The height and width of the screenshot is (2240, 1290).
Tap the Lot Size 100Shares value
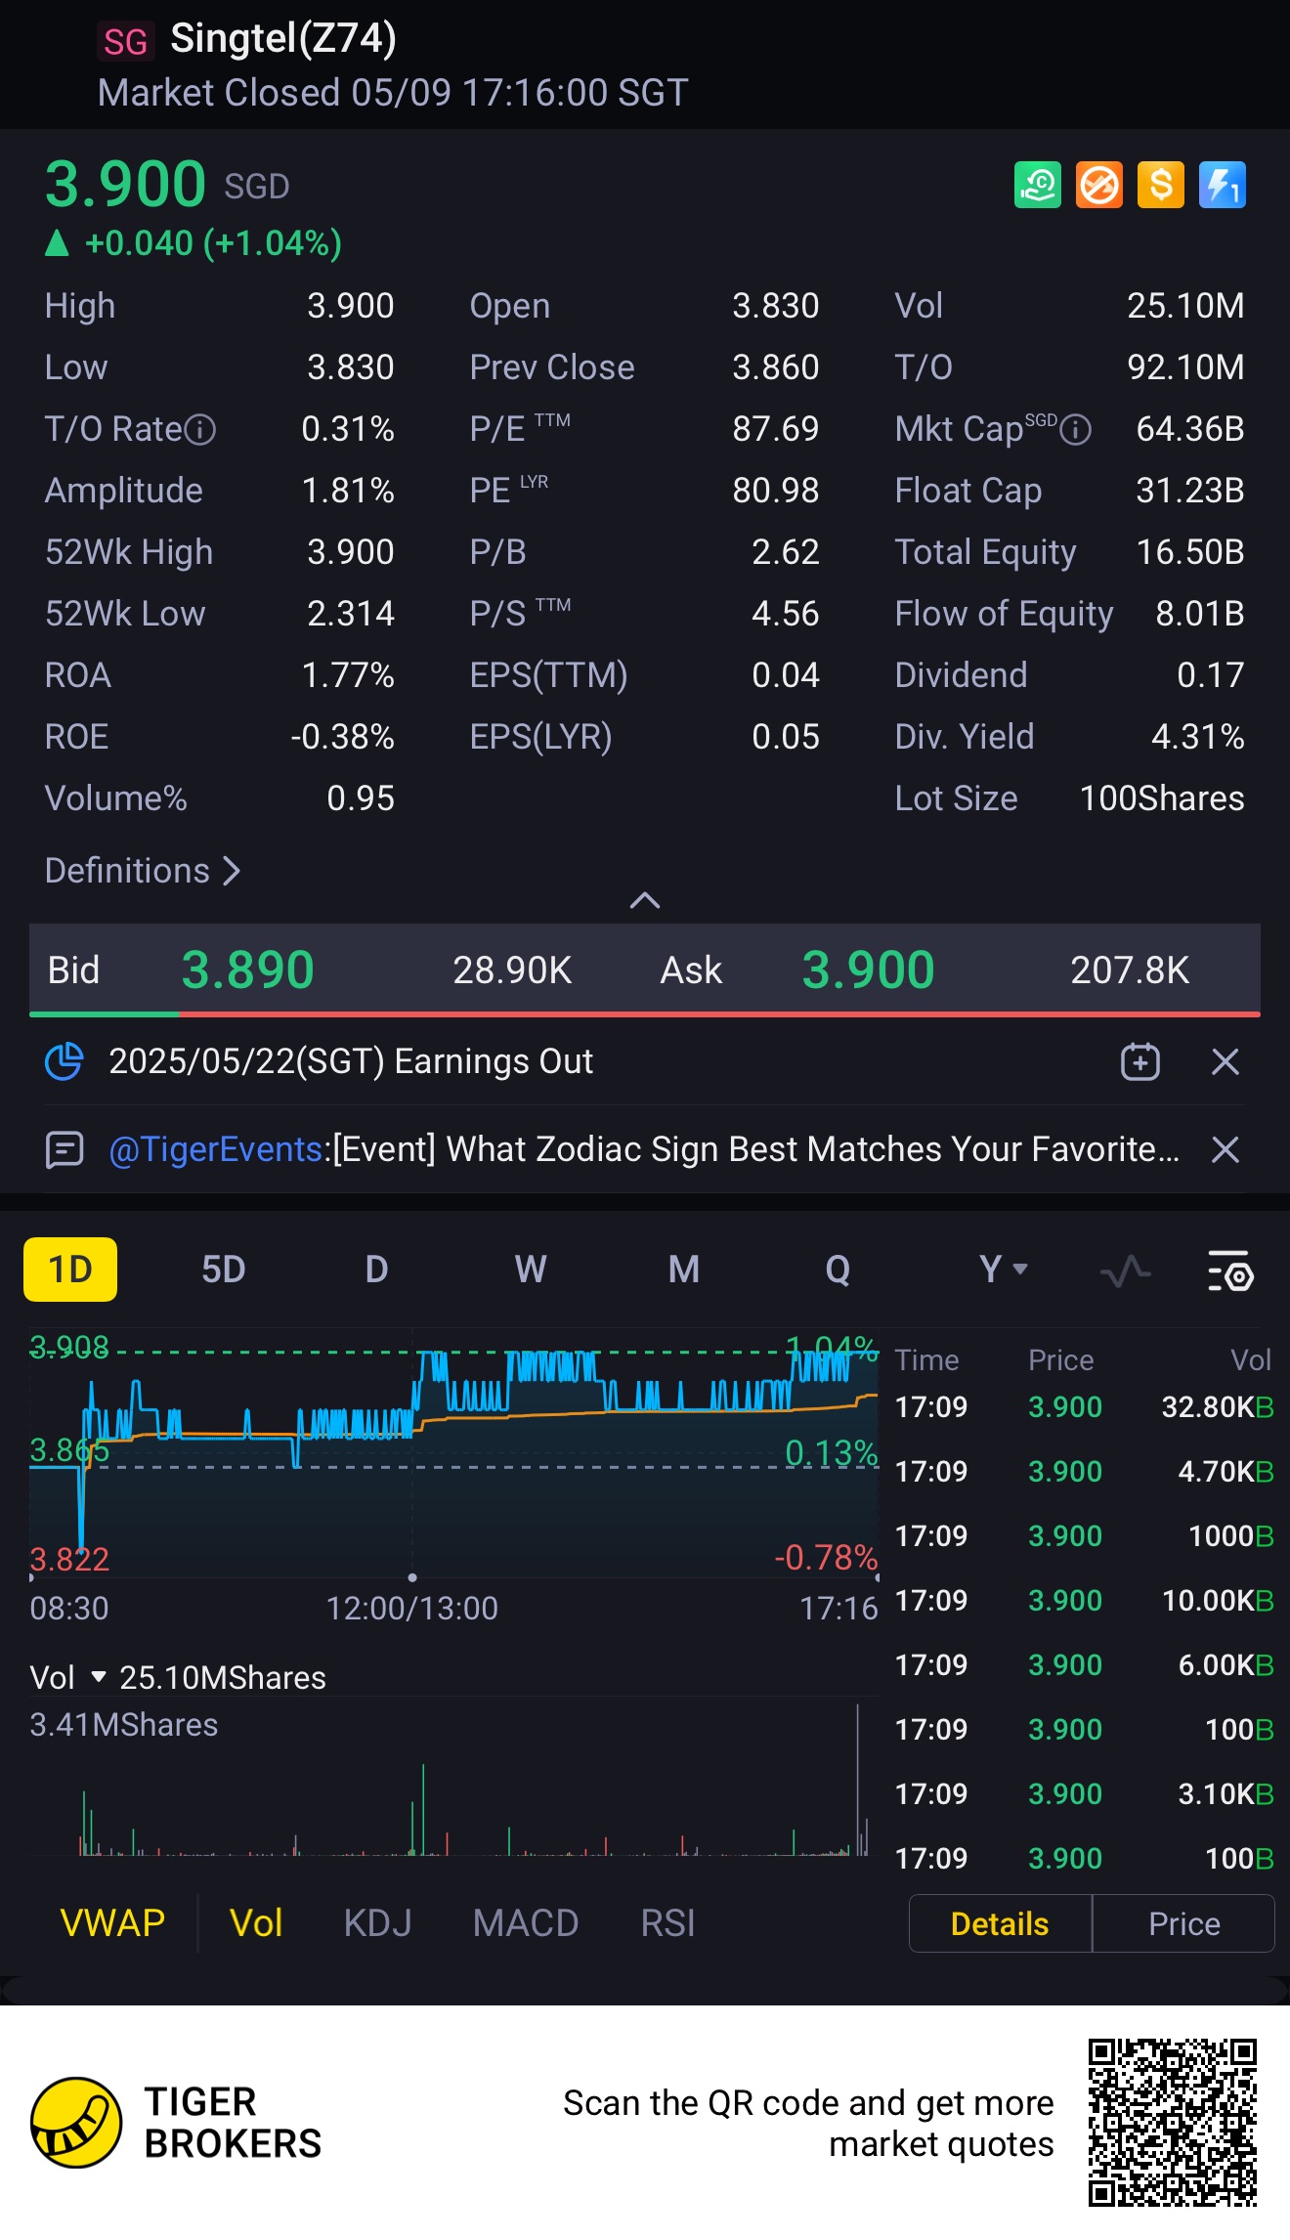[x=1162, y=798]
